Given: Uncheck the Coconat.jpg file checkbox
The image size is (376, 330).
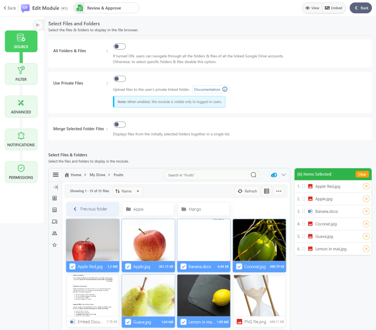Looking at the screenshot, I should tap(239, 266).
